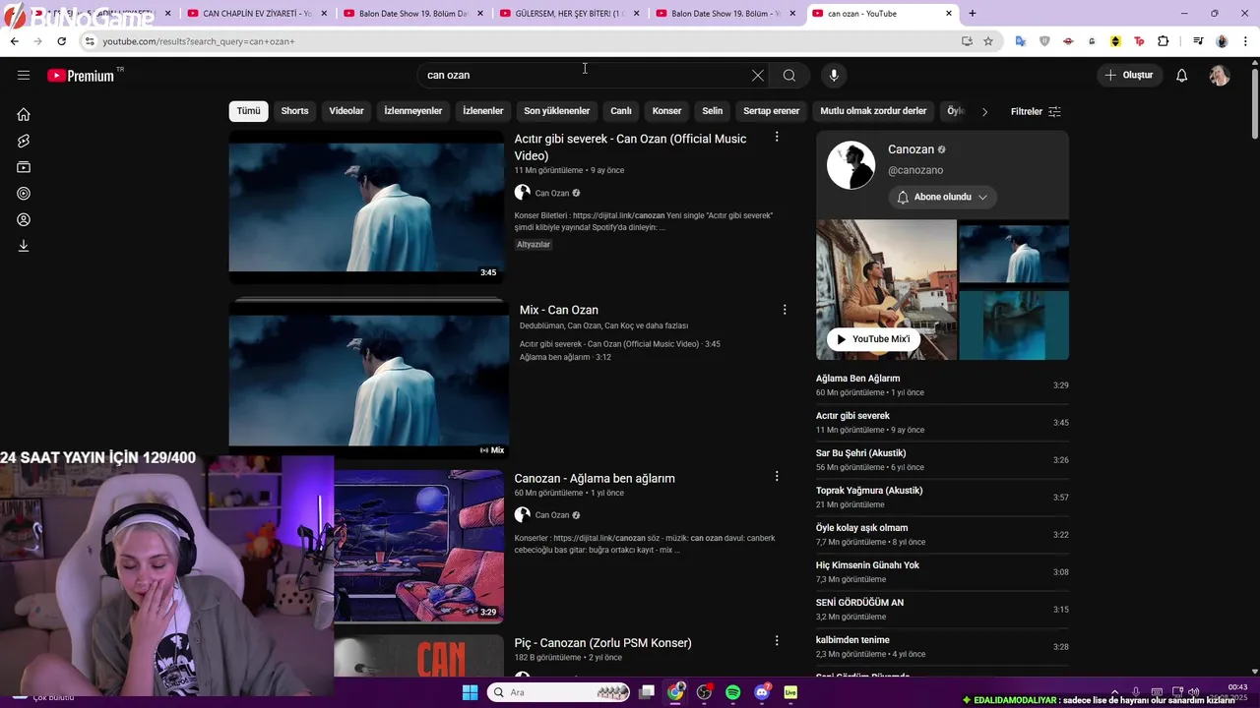This screenshot has width=1260, height=708.
Task: Open Chrome extensions puzzle icon
Action: [1164, 41]
